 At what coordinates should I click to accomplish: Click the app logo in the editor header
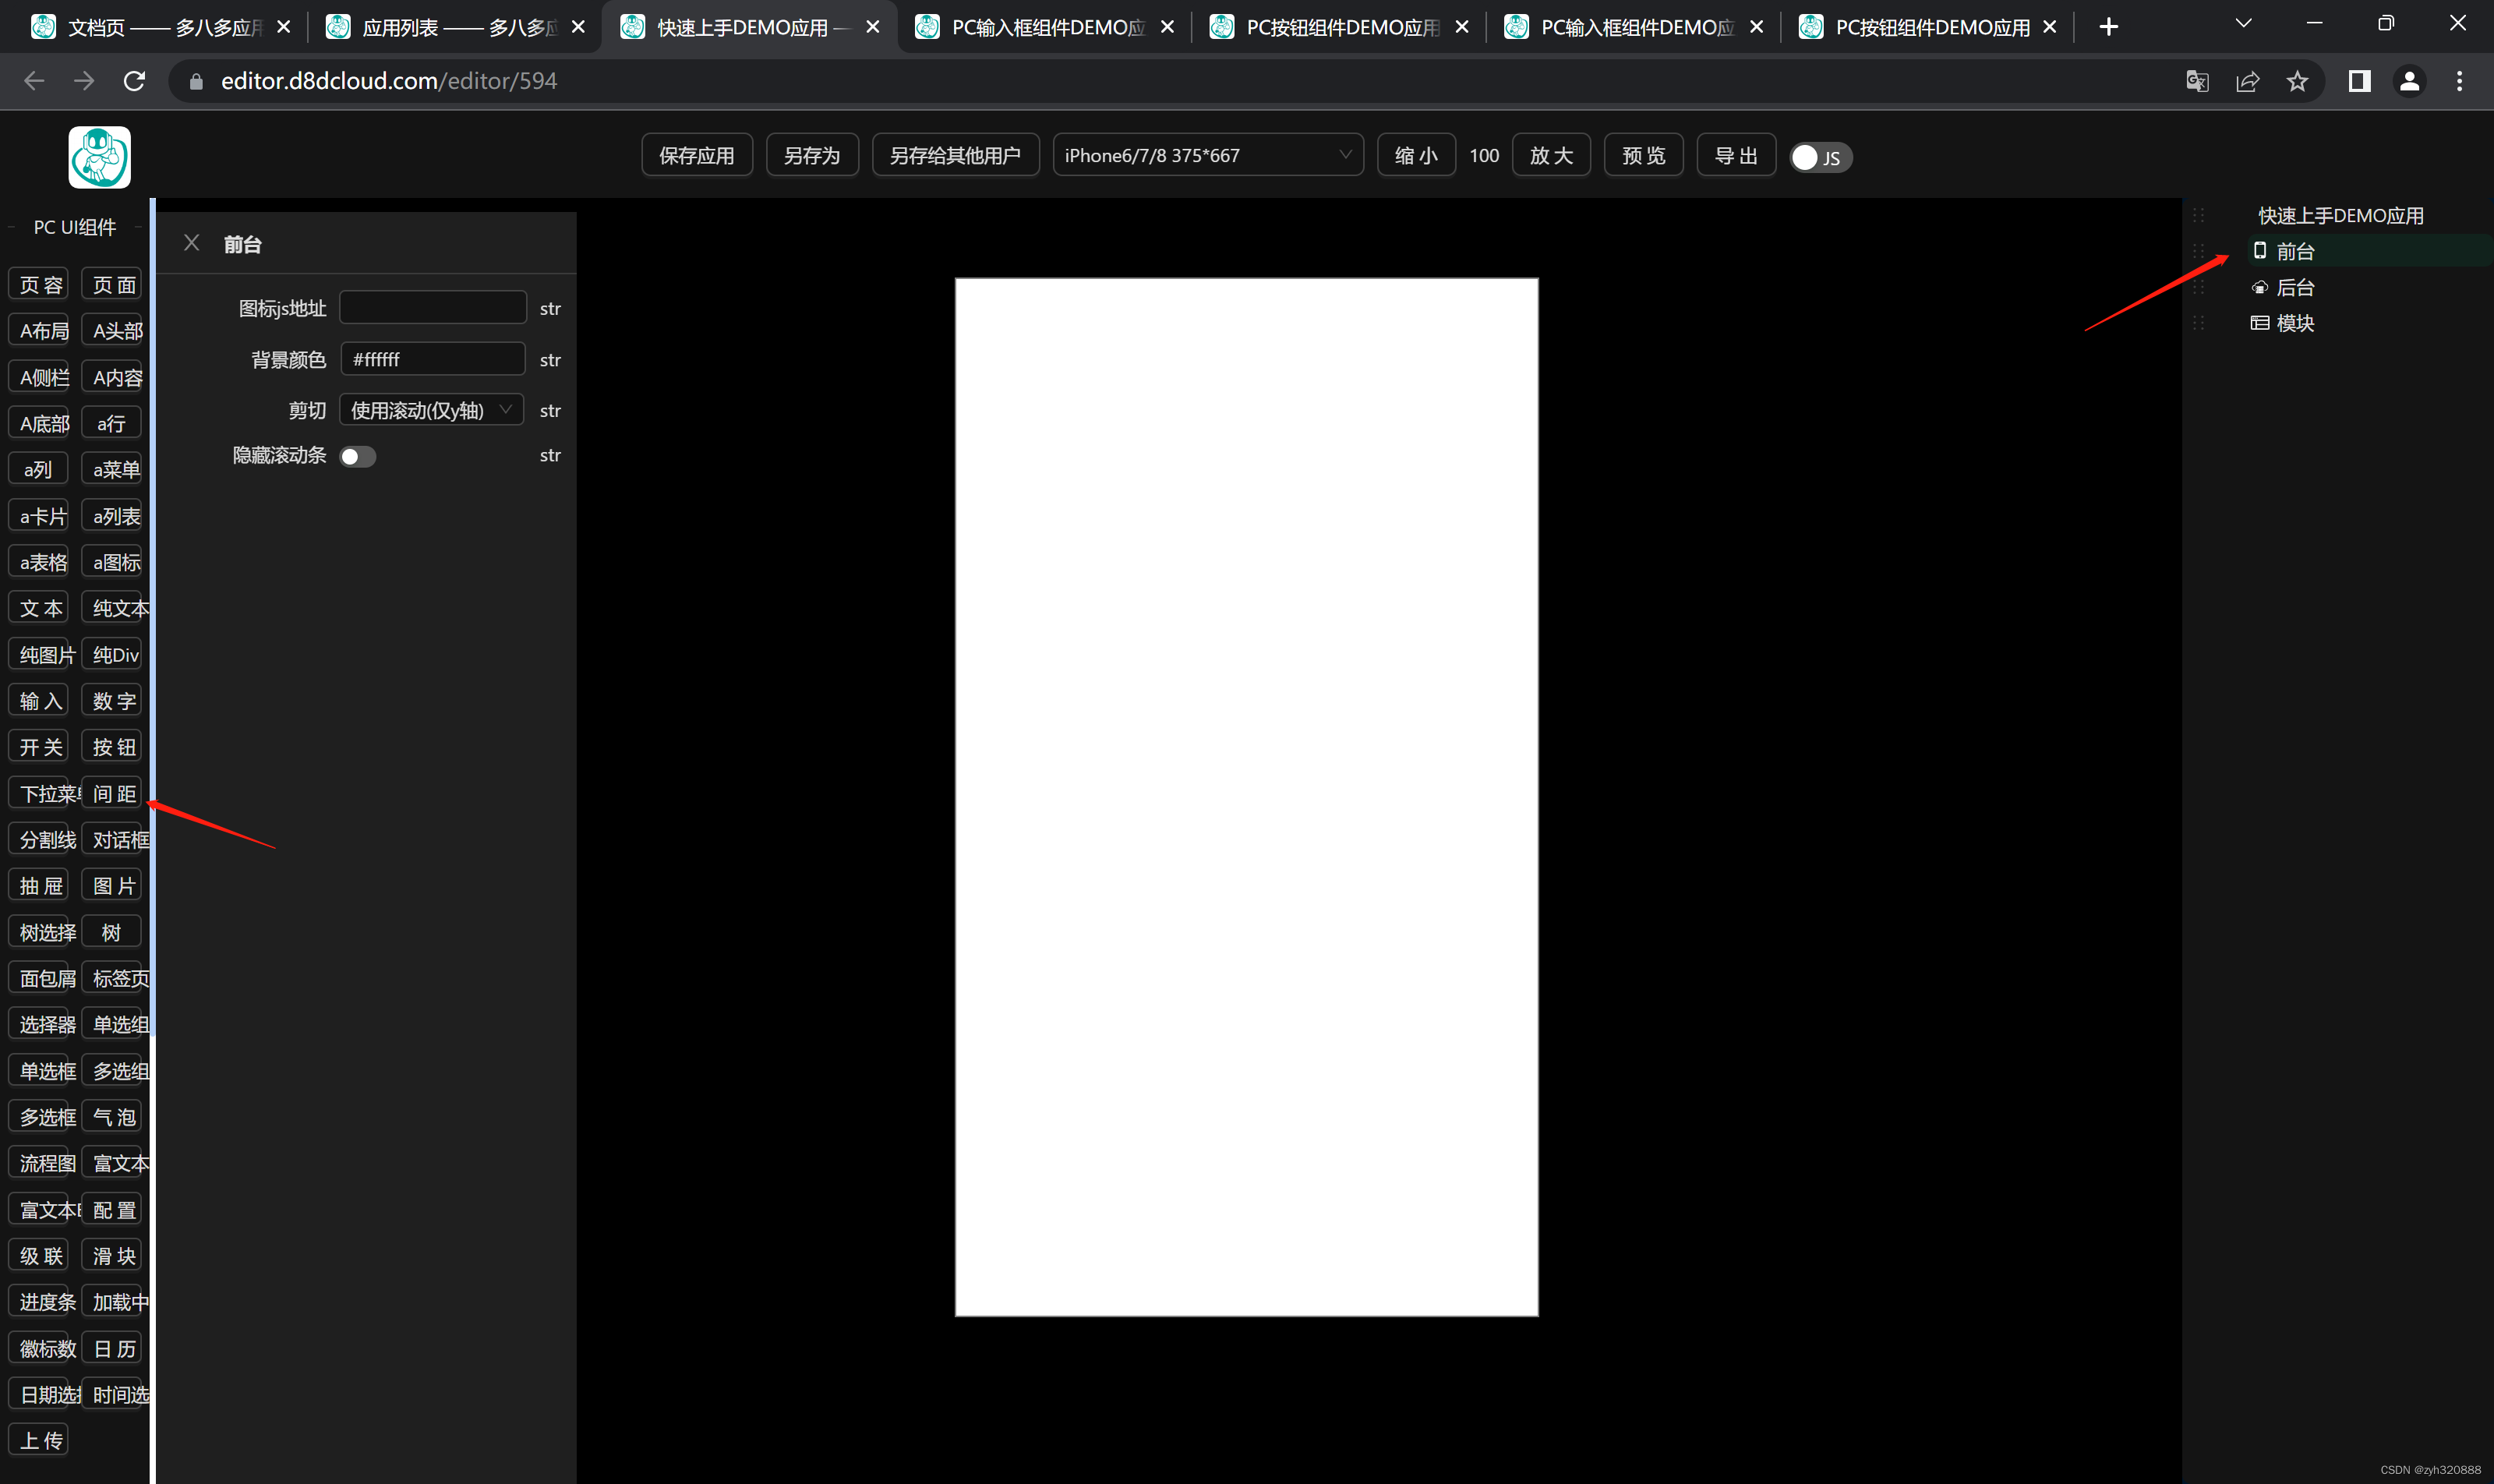click(x=99, y=157)
